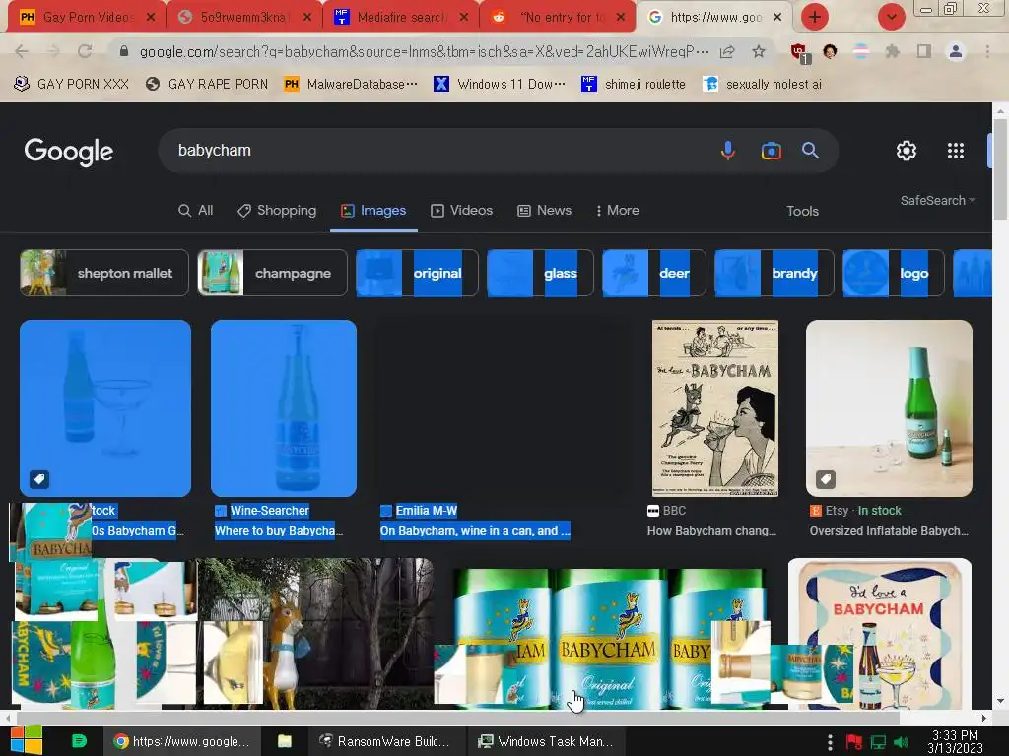Open the taskbar clock showing 3:33 PM
This screenshot has height=756, width=1009.
tap(955, 741)
